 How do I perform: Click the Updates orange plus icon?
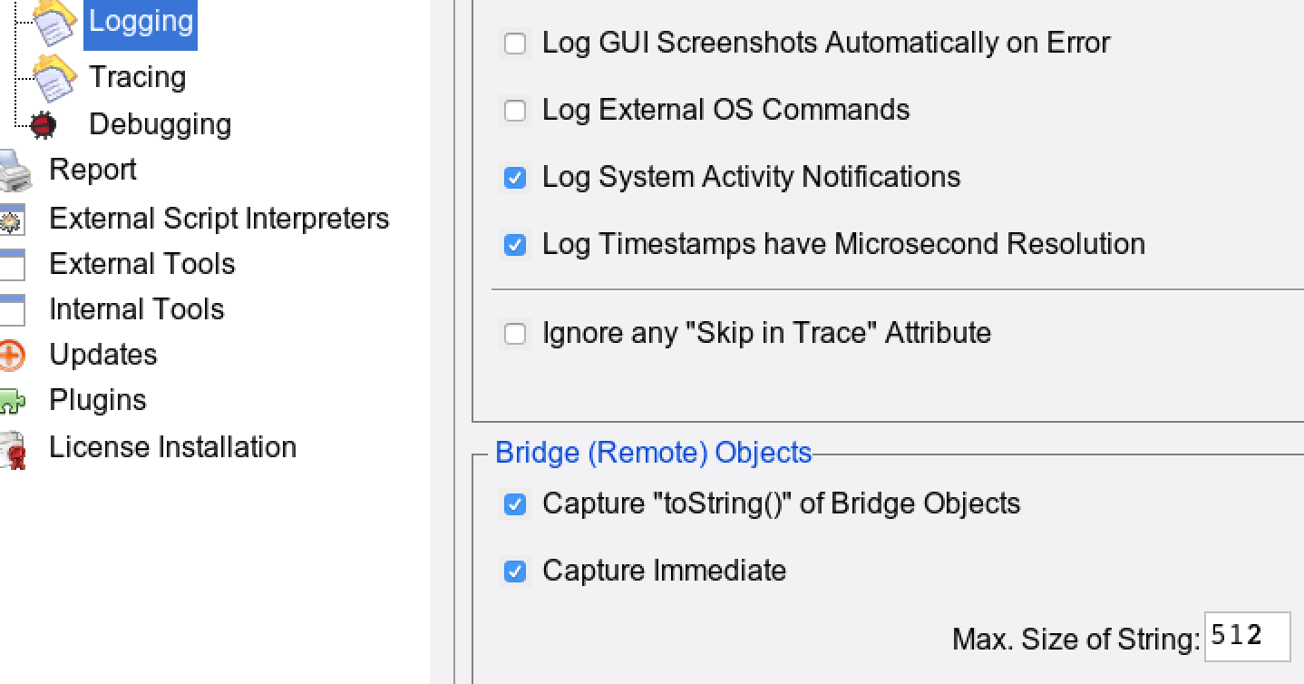(x=13, y=356)
